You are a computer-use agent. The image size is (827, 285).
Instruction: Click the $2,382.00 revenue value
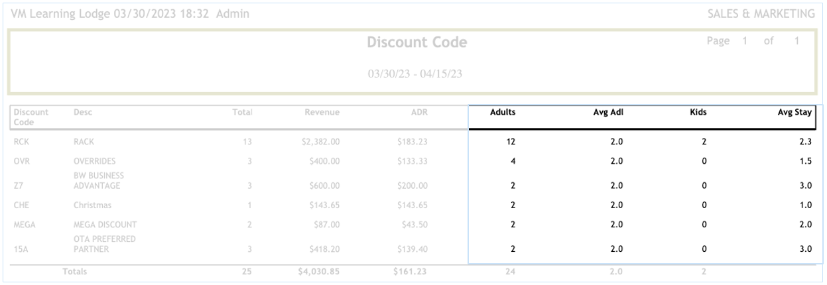tap(322, 142)
